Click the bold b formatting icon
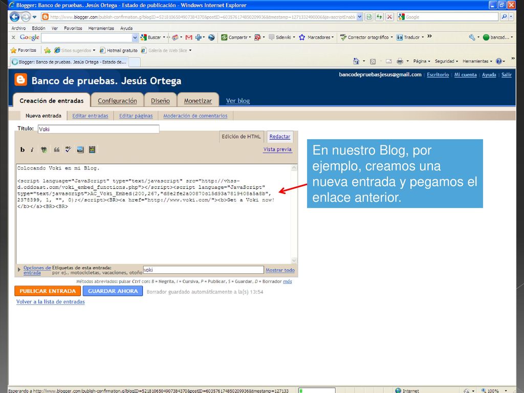This screenshot has height=393, width=524. point(23,150)
